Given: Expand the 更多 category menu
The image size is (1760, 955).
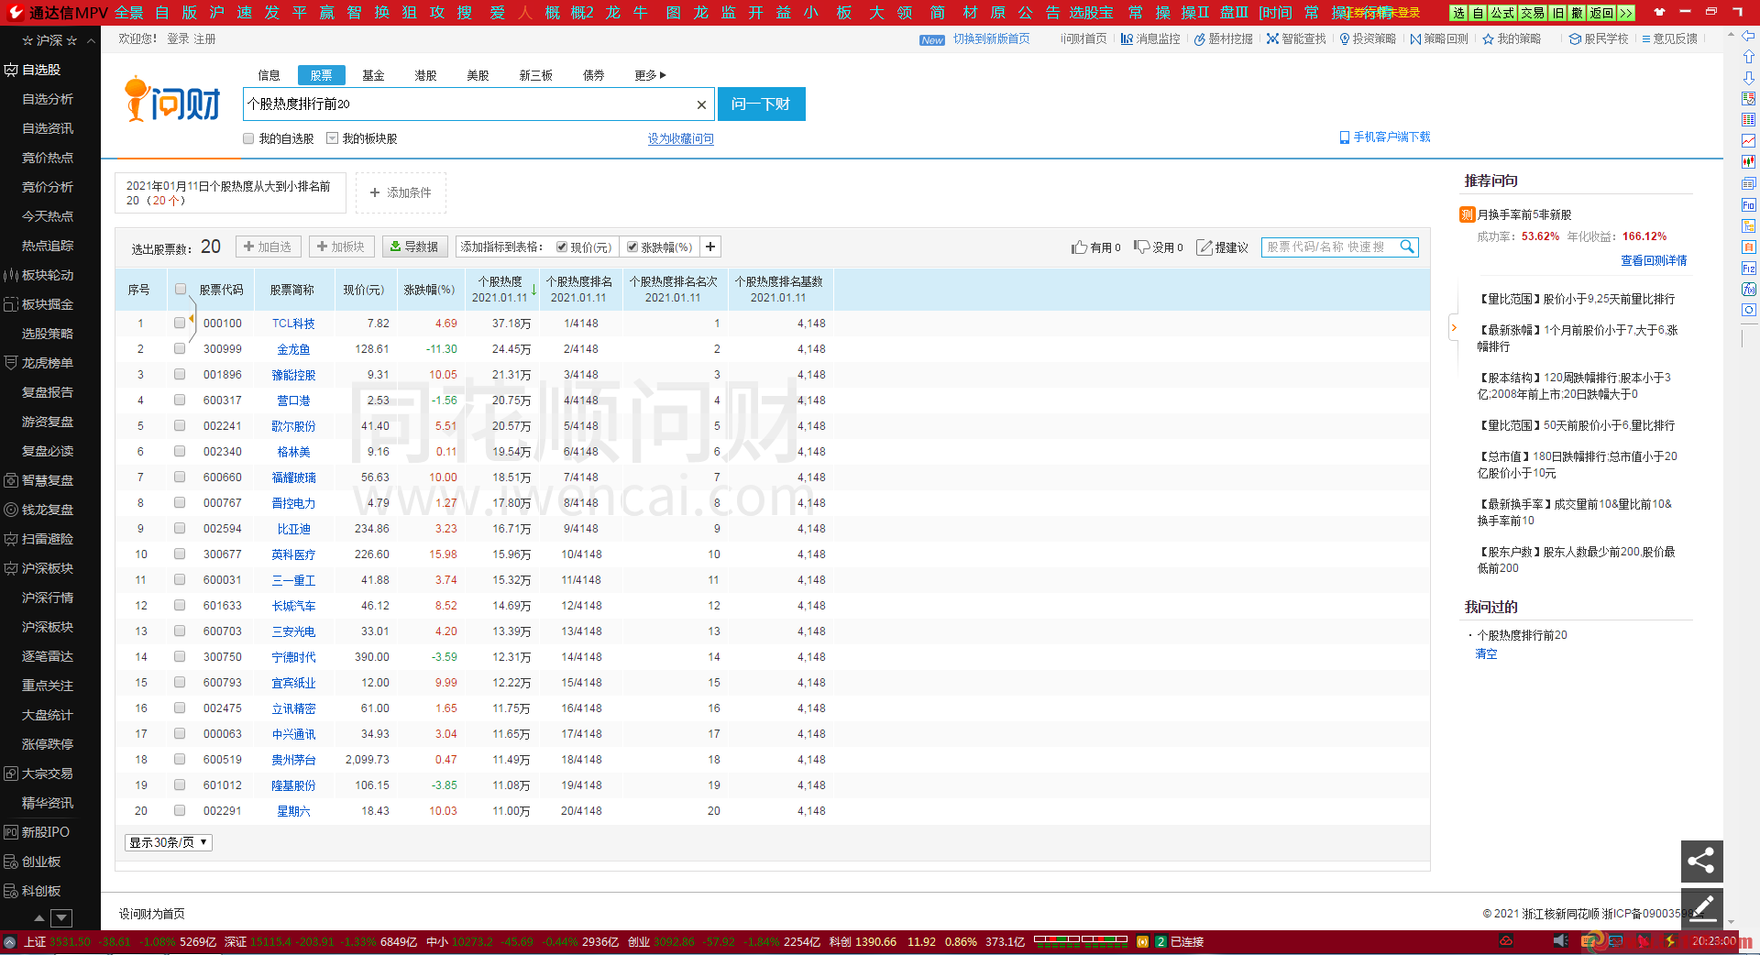Looking at the screenshot, I should tap(650, 75).
